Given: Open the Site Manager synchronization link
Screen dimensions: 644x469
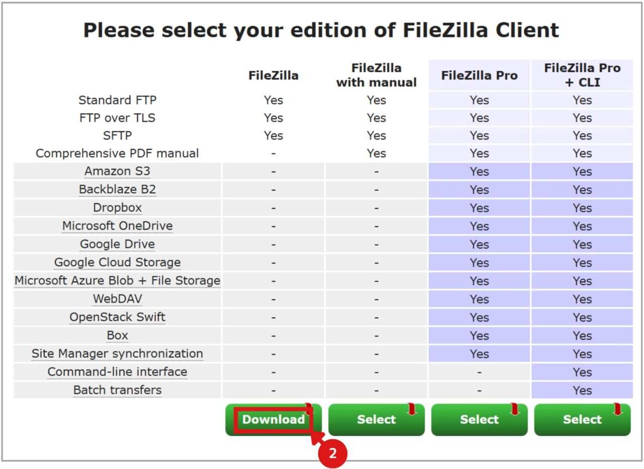Looking at the screenshot, I should pyautogui.click(x=117, y=353).
